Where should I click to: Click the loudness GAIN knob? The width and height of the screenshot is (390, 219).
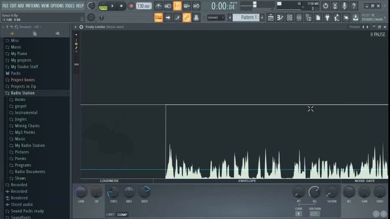tap(81, 192)
